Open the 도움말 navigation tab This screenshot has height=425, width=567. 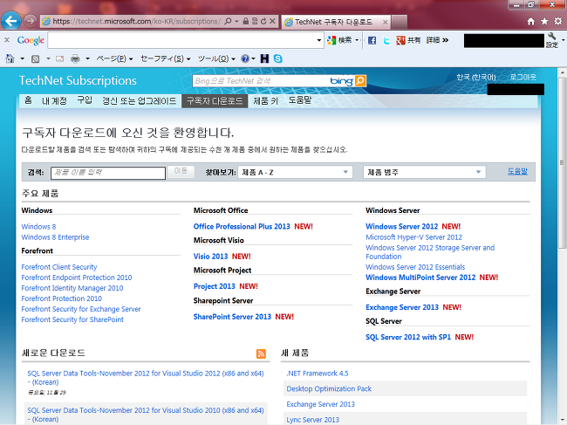coord(300,100)
